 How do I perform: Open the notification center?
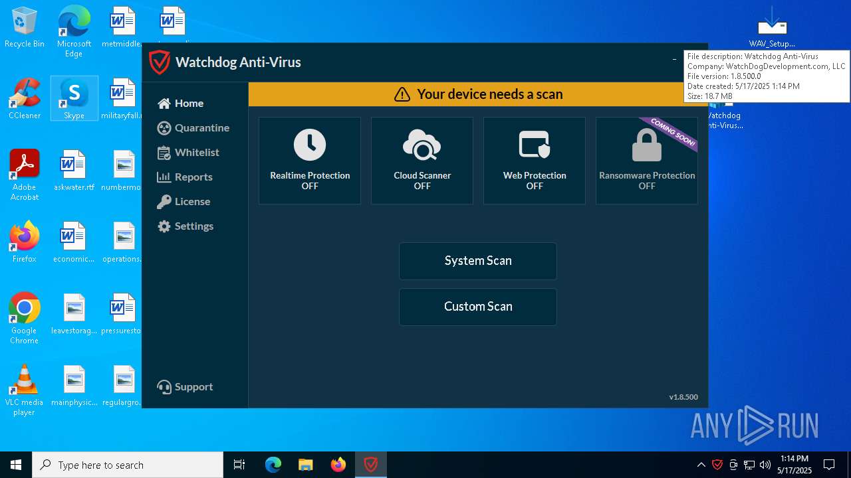829,465
